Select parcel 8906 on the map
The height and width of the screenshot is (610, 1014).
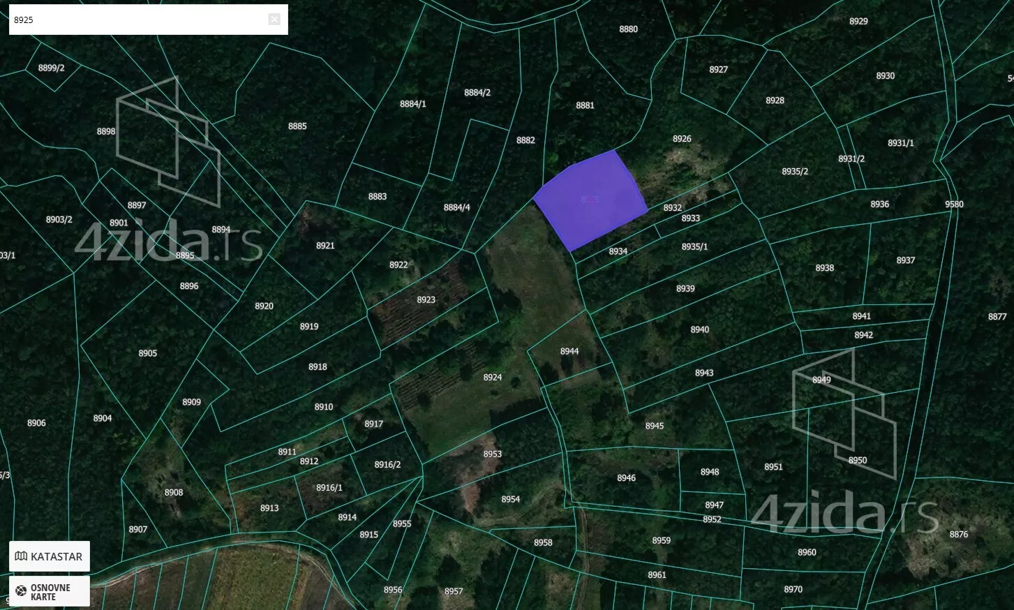point(36,423)
